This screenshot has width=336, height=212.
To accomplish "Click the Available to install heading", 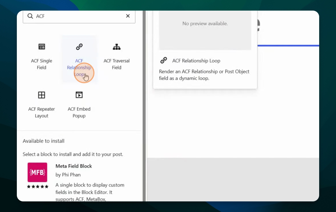I will 43,141.
